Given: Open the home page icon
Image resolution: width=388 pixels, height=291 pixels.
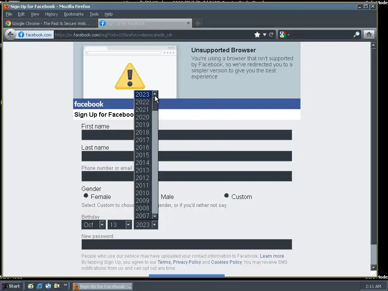Looking at the screenshot, I should click(369, 34).
